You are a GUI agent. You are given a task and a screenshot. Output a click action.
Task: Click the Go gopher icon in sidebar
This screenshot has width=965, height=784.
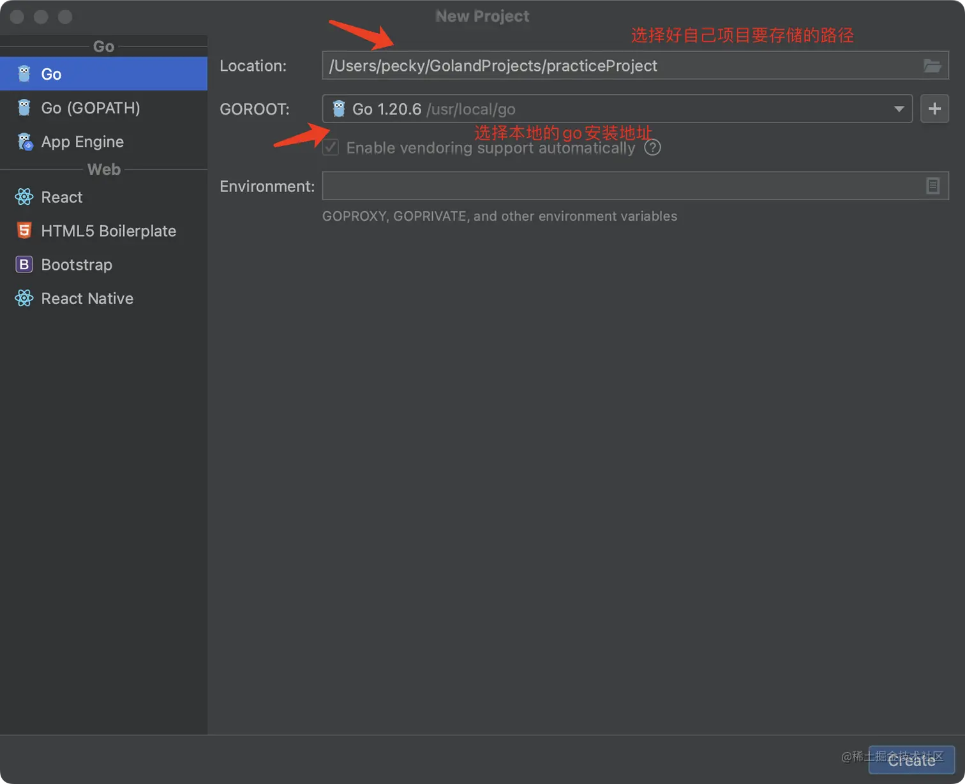pos(24,74)
